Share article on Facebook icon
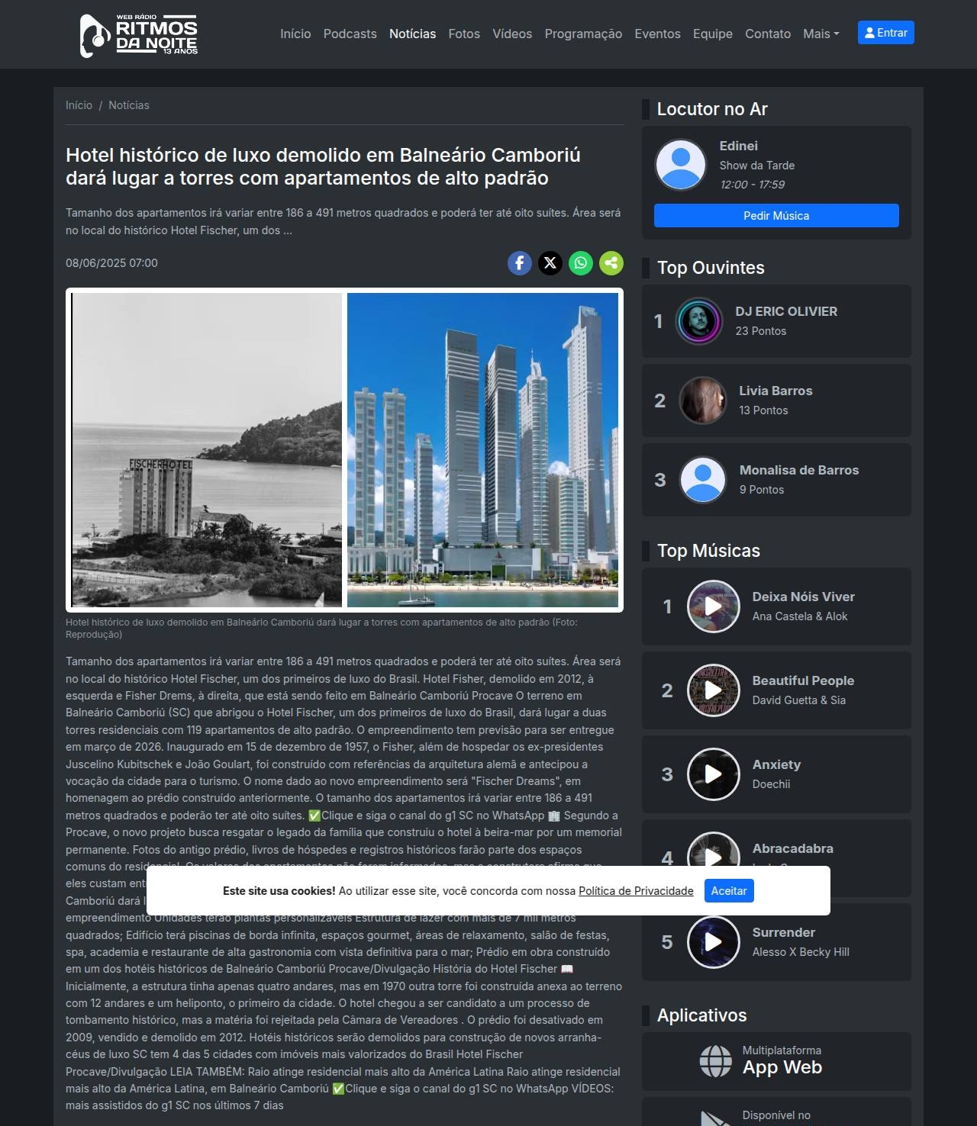Image resolution: width=977 pixels, height=1126 pixels. coord(519,263)
